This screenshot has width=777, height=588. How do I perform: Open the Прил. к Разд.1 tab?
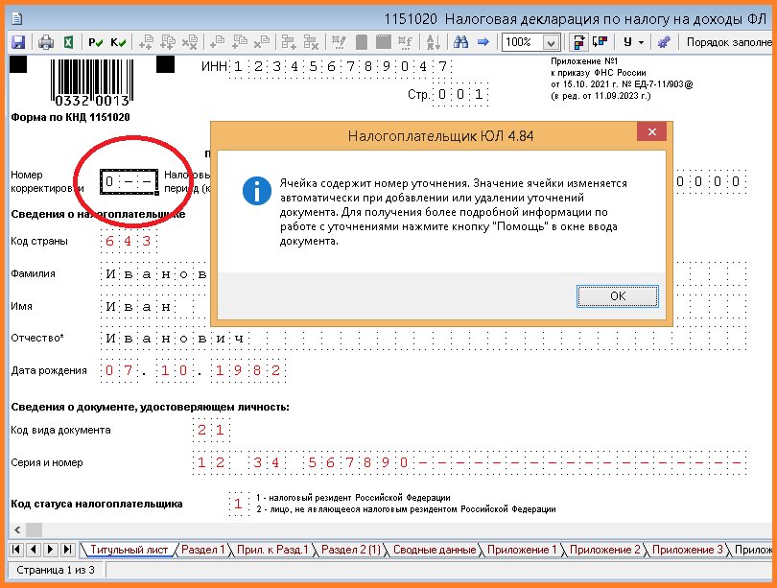tap(272, 550)
